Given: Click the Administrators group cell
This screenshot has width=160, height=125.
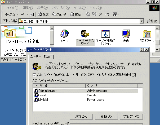Looking at the screenshot, I should [97, 91].
